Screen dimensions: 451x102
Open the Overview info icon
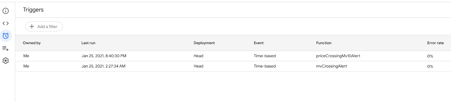pyautogui.click(x=6, y=11)
